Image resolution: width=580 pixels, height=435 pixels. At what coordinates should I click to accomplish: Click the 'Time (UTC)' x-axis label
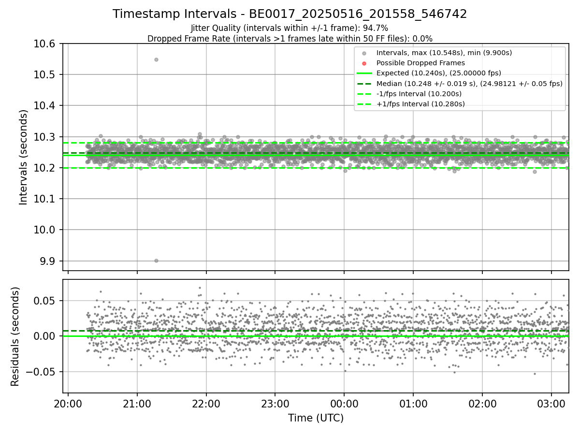316,418
